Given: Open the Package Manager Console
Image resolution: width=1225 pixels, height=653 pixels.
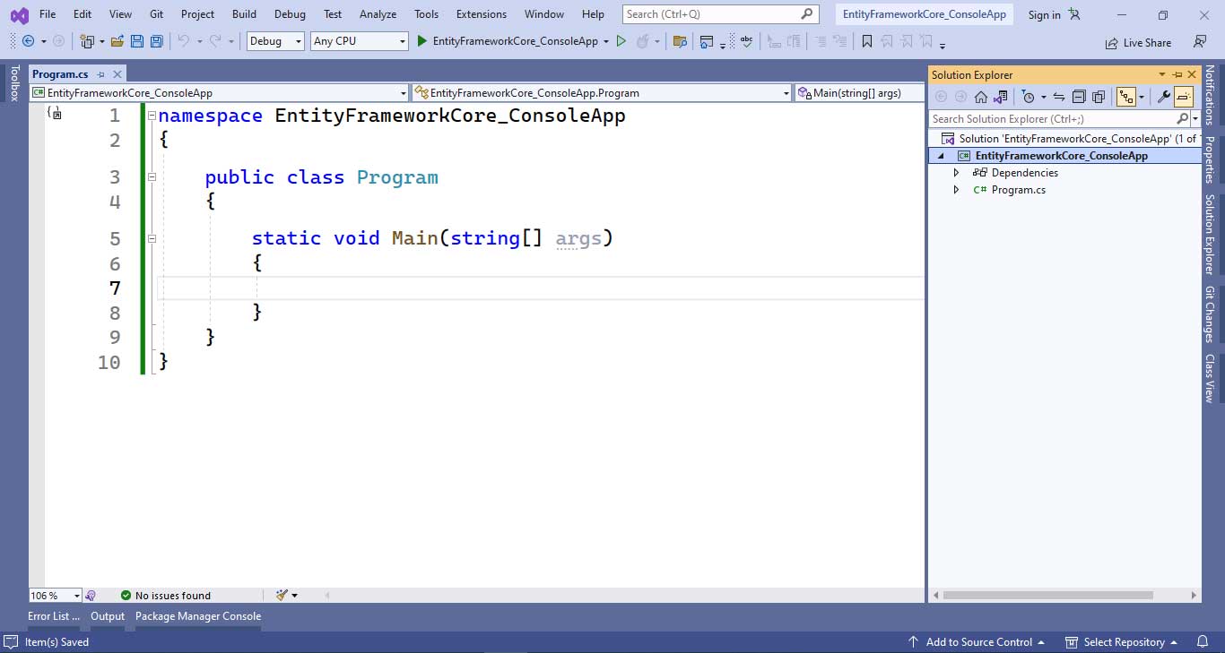Looking at the screenshot, I should (197, 616).
